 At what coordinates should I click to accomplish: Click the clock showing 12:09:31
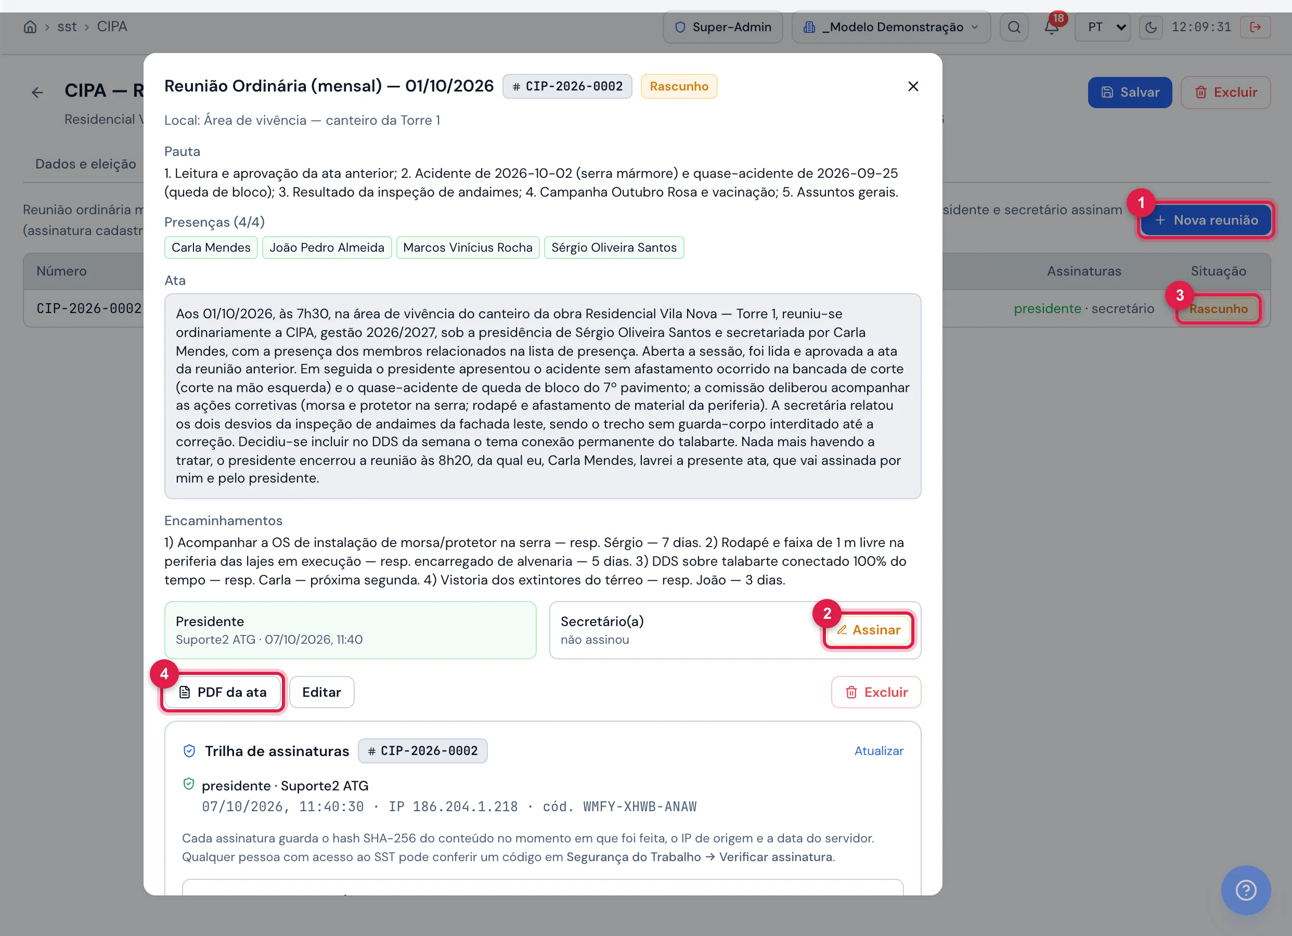(x=1201, y=27)
